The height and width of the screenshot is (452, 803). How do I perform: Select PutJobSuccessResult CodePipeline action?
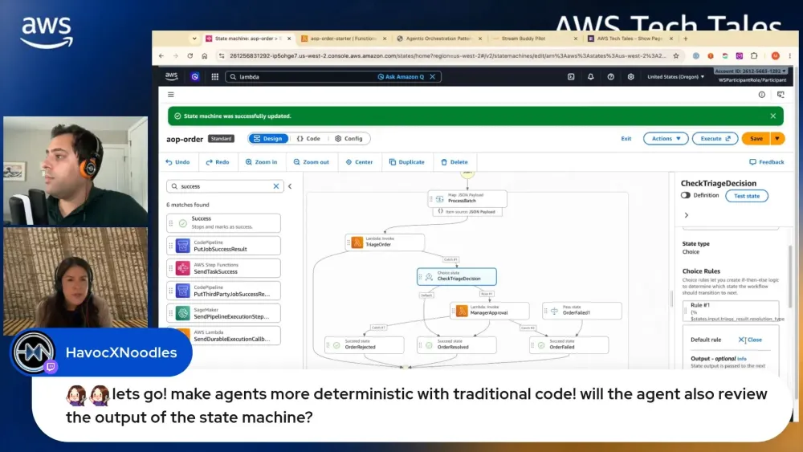[x=223, y=246]
